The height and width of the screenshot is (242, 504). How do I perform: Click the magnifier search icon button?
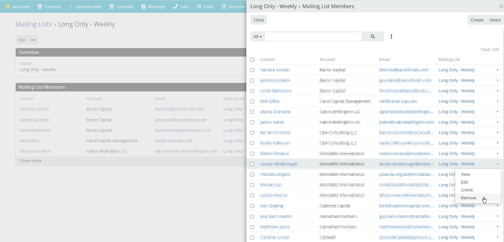point(373,37)
